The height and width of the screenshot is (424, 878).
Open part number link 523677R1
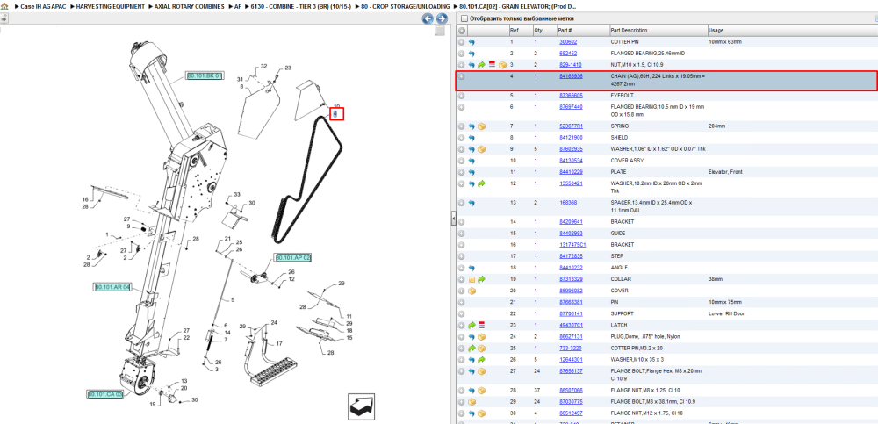(x=571, y=126)
